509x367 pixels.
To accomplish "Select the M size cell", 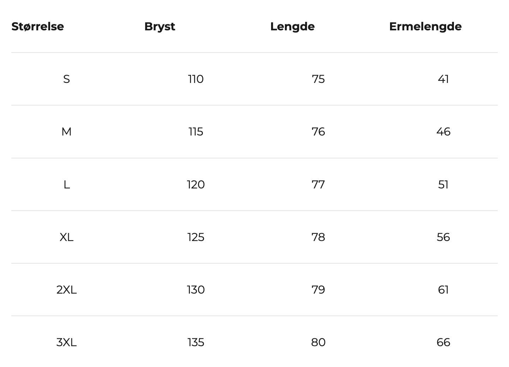I will click(x=66, y=132).
